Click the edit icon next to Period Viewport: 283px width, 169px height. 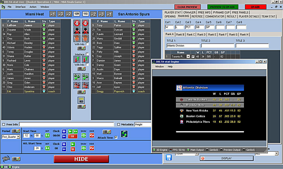(x=16, y=131)
